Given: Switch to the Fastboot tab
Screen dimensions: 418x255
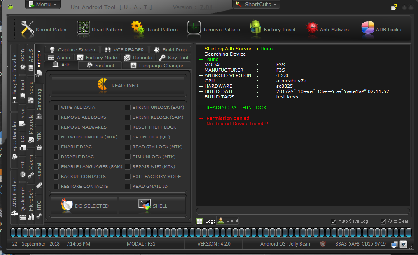Looking at the screenshot, I should point(101,66).
